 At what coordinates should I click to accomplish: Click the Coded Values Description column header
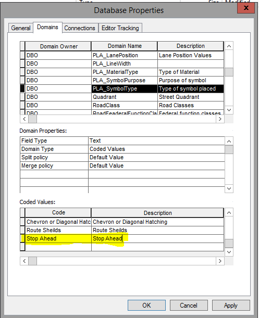pos(157,213)
